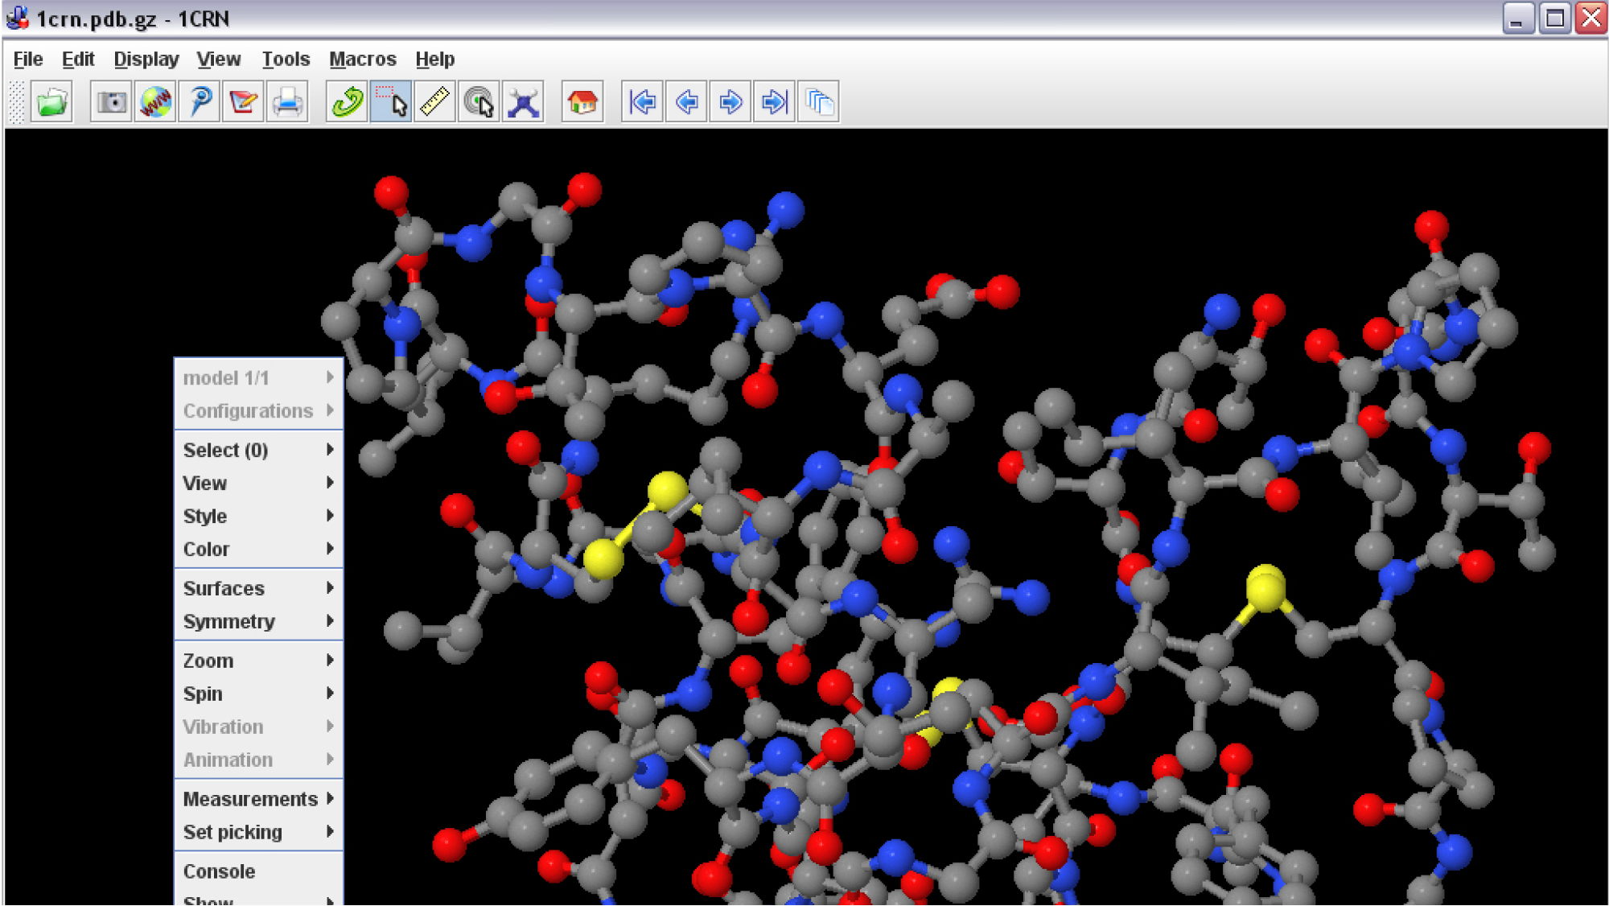Click the green rotate molecule icon
The width and height of the screenshot is (1609, 906).
[x=348, y=102]
